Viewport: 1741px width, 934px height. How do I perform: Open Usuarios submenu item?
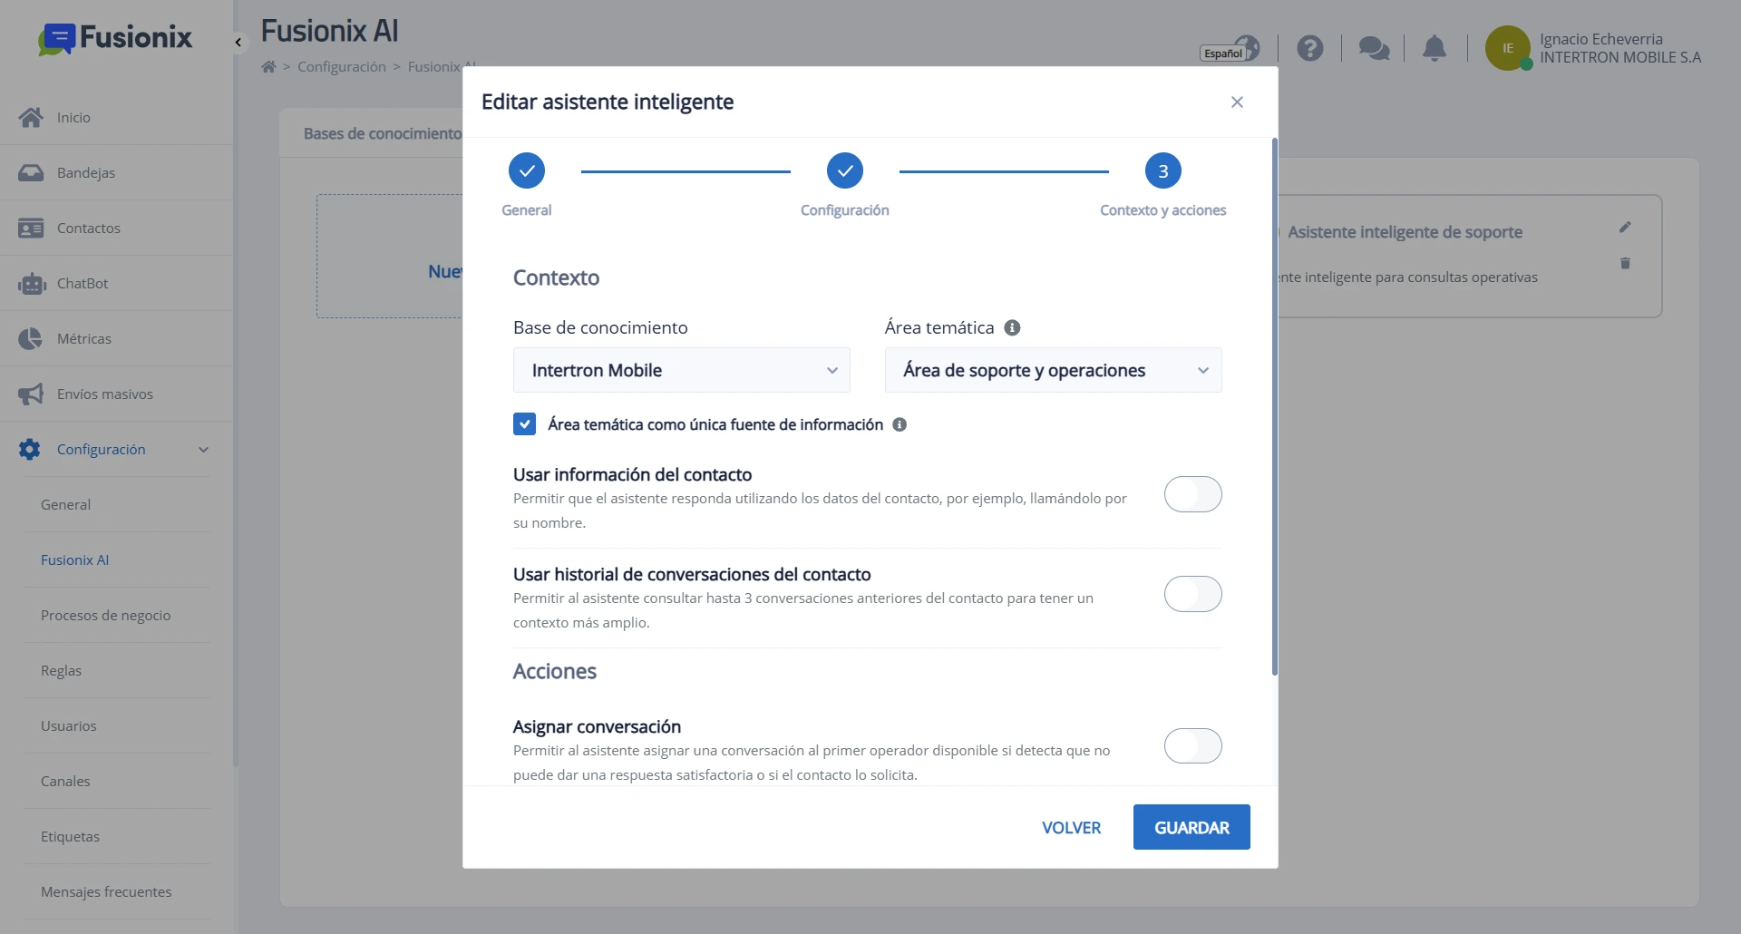click(x=69, y=725)
